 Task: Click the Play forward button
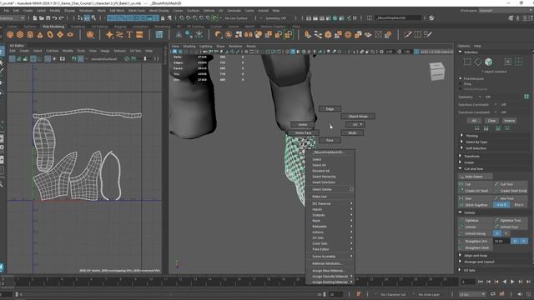511,282
